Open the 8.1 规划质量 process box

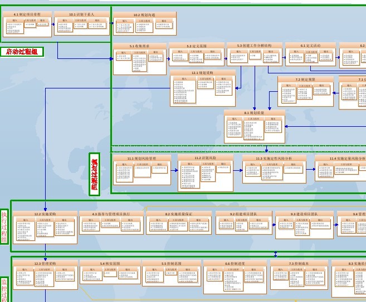click(x=254, y=127)
